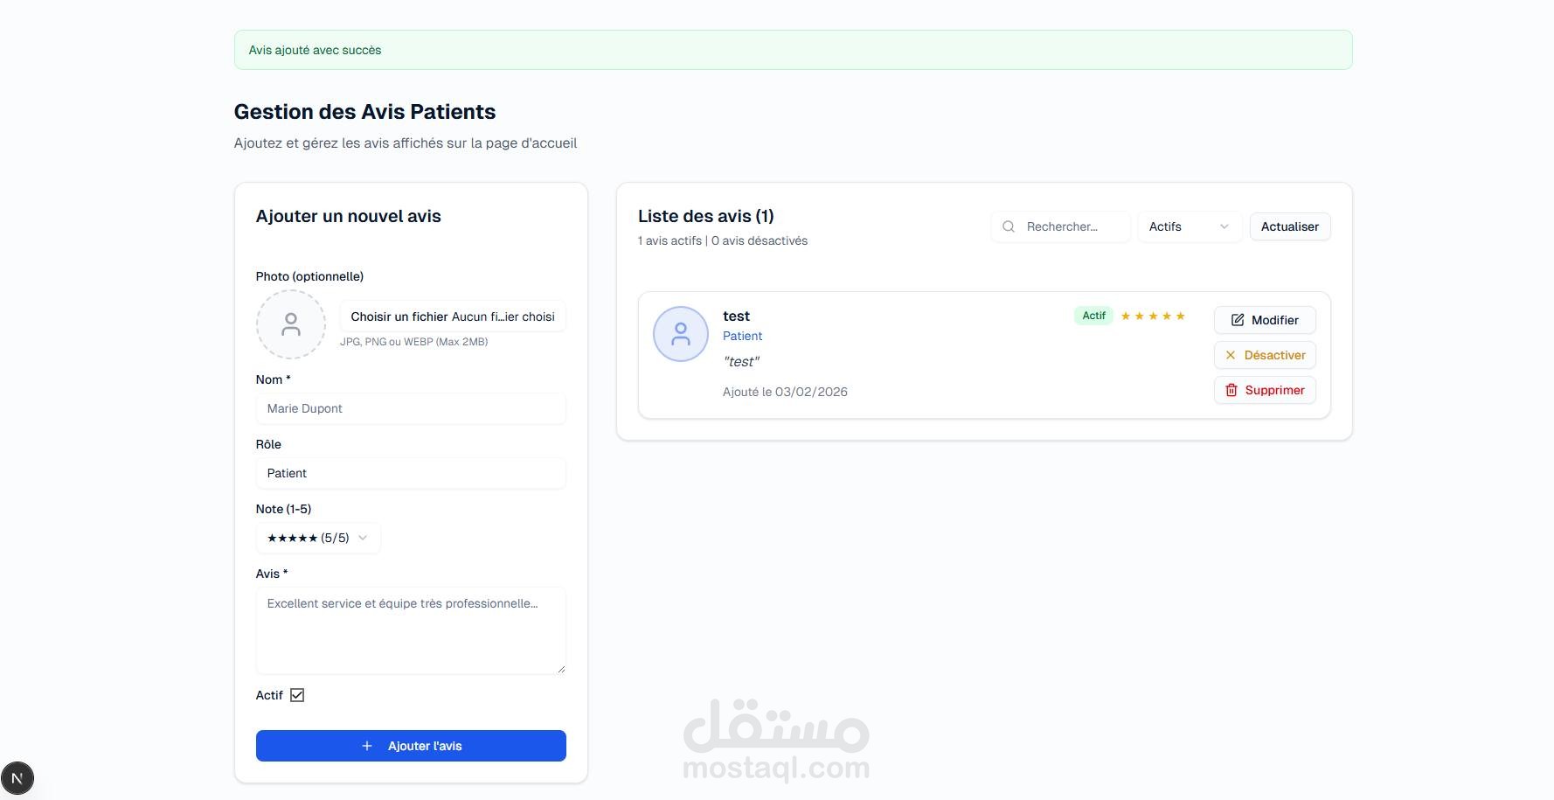Screen dimensions: 1554x800
Task: Focus the Rechercher search field
Action: coord(1060,226)
